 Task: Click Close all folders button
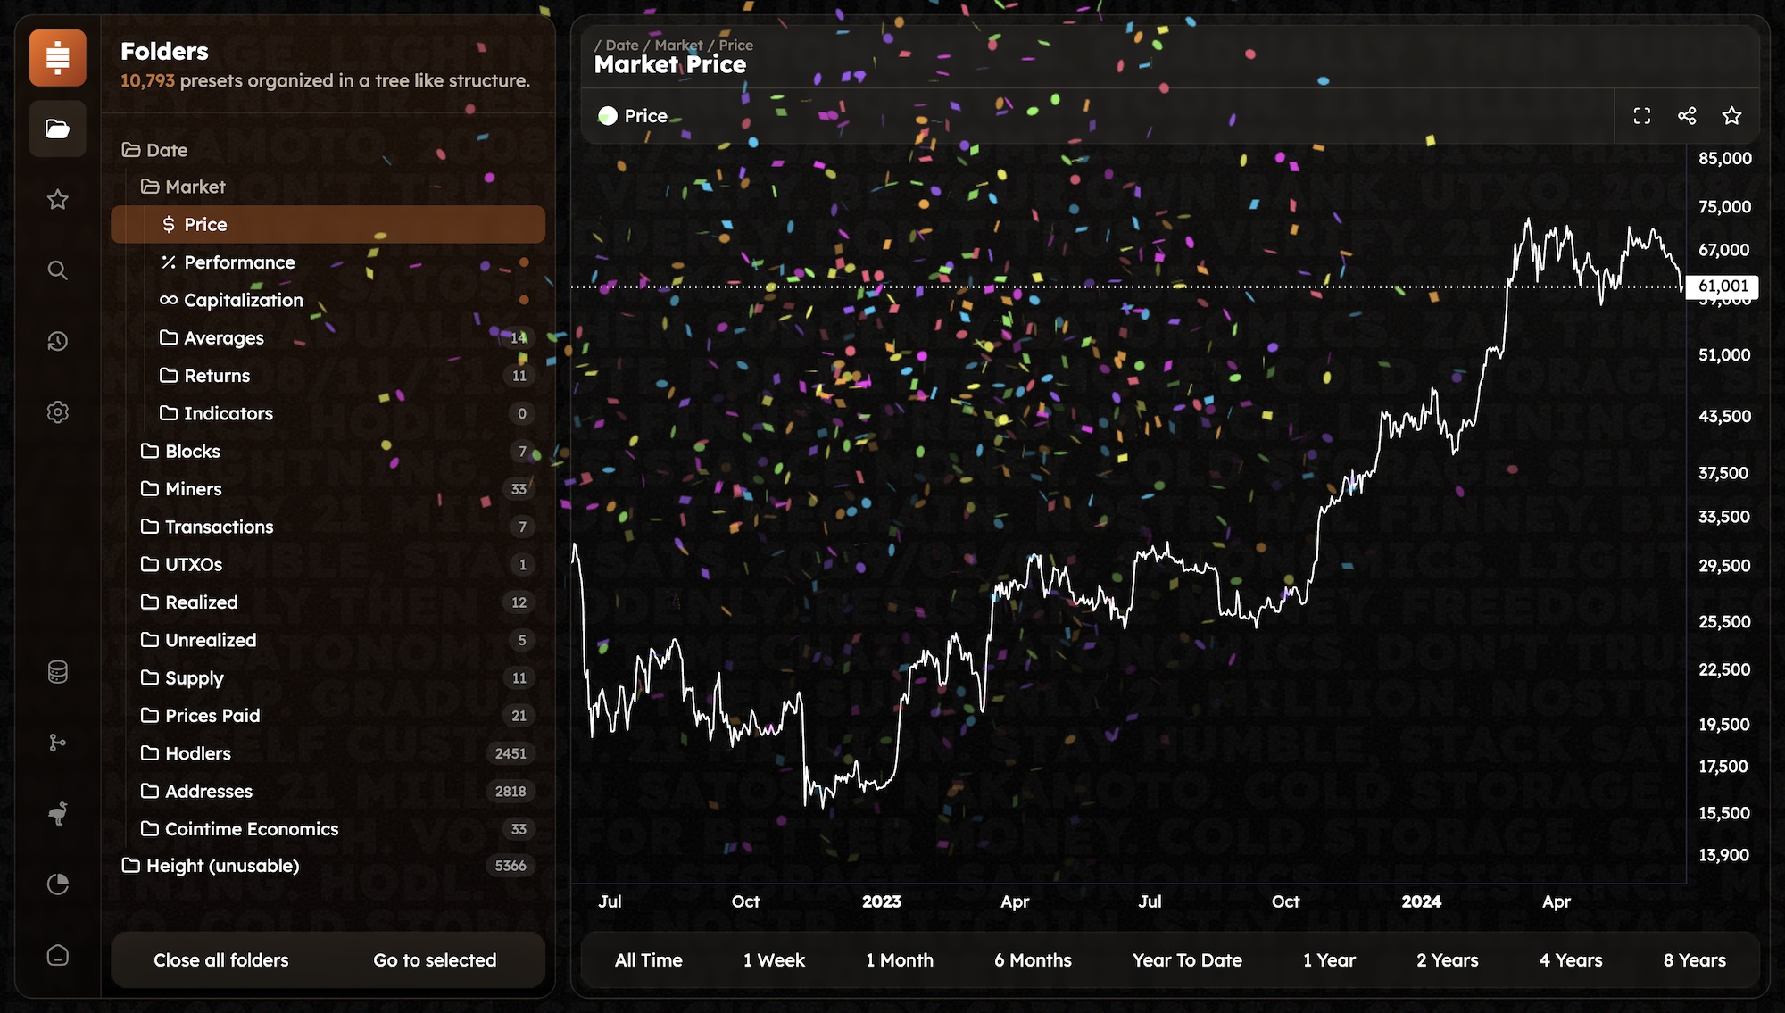click(x=220, y=960)
